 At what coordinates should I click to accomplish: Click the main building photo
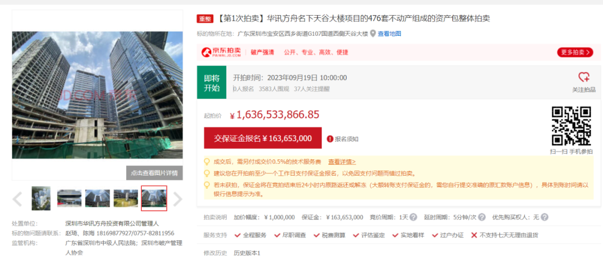[x=97, y=95]
